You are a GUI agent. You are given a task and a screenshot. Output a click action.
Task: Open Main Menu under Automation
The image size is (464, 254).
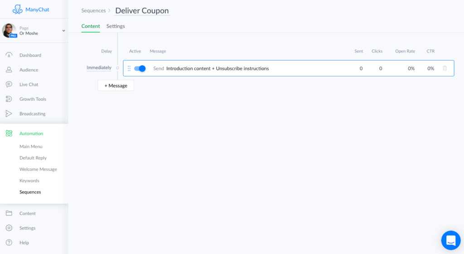[x=31, y=146]
